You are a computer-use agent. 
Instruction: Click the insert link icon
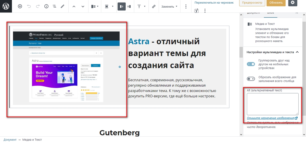[154, 7]
